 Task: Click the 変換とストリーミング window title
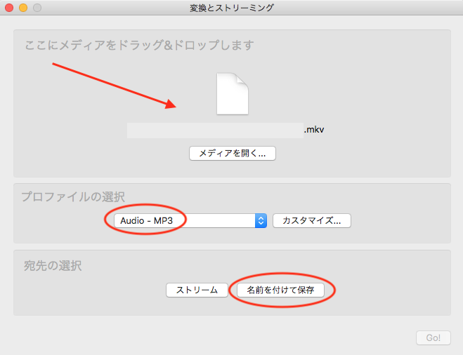click(x=232, y=8)
